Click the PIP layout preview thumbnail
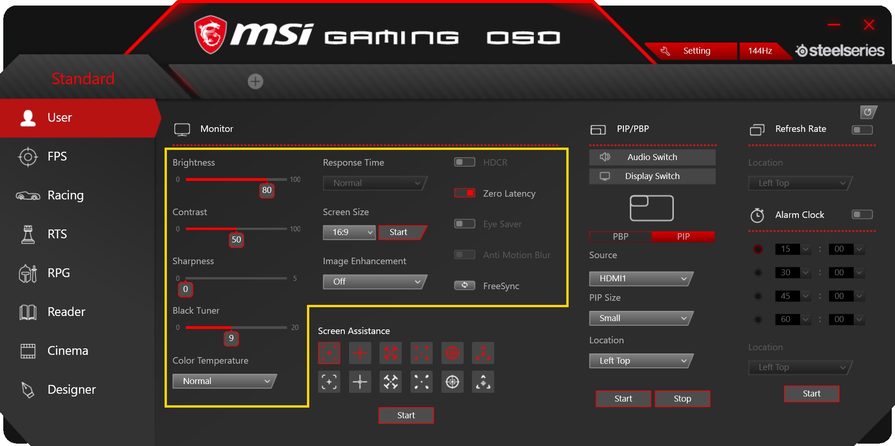This screenshot has width=895, height=446. click(651, 208)
